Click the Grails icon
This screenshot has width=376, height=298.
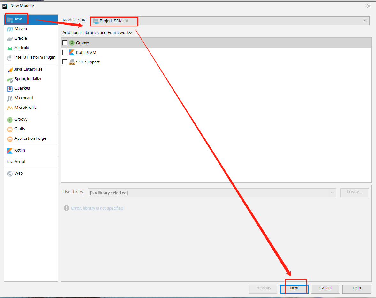pyautogui.click(x=10, y=129)
